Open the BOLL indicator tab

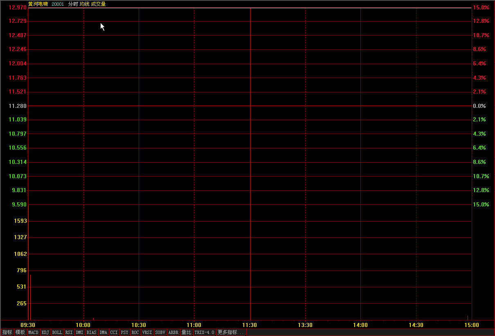click(x=57, y=332)
